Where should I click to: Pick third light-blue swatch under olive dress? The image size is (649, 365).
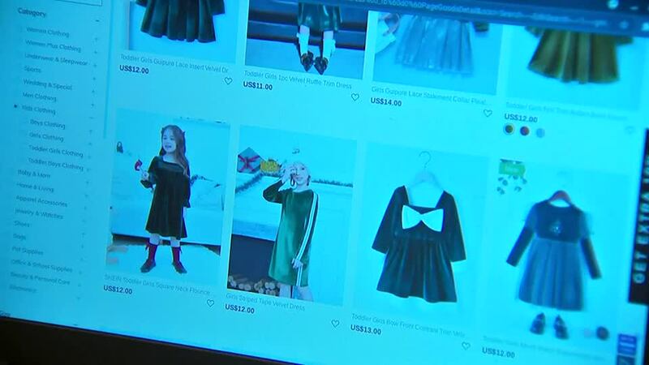[x=540, y=133]
